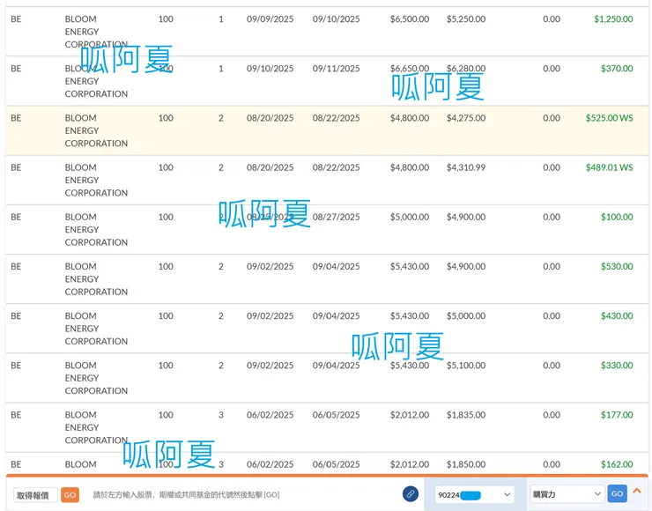Click the $1,250.00 gain value
This screenshot has width=652, height=511.
point(613,19)
